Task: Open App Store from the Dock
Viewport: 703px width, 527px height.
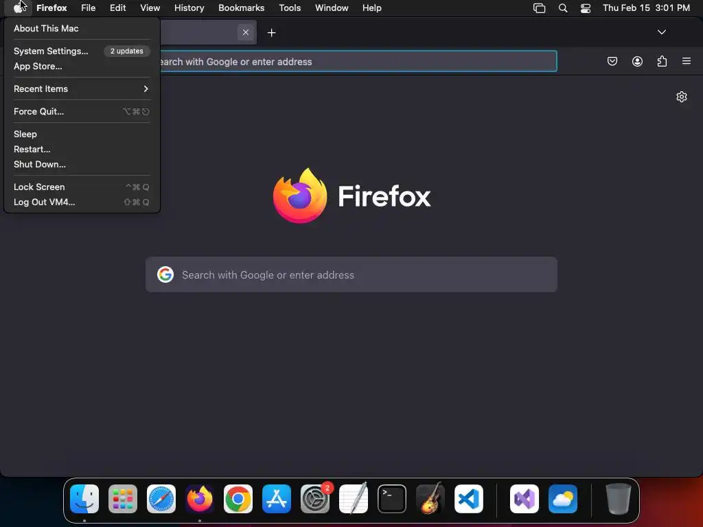Action: pyautogui.click(x=277, y=499)
